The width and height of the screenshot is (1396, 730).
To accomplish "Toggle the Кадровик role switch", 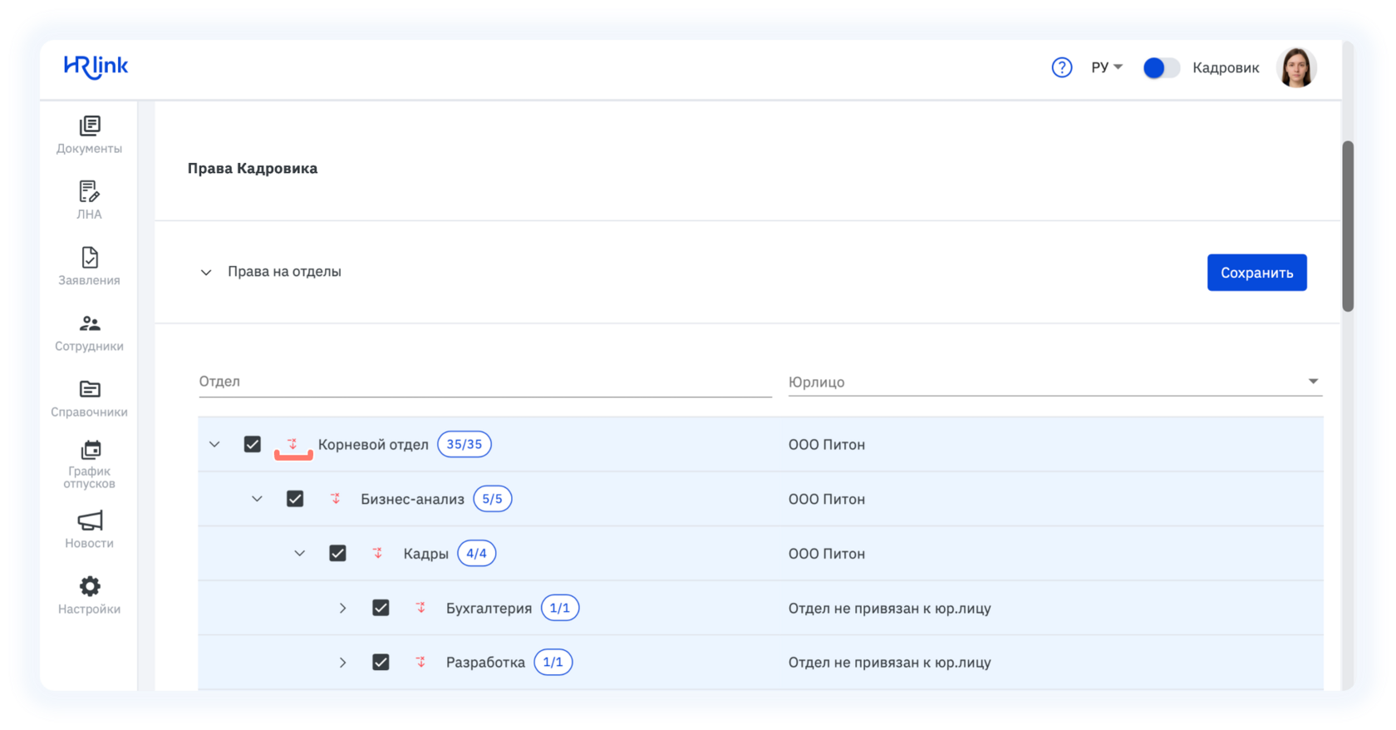I will pyautogui.click(x=1161, y=67).
